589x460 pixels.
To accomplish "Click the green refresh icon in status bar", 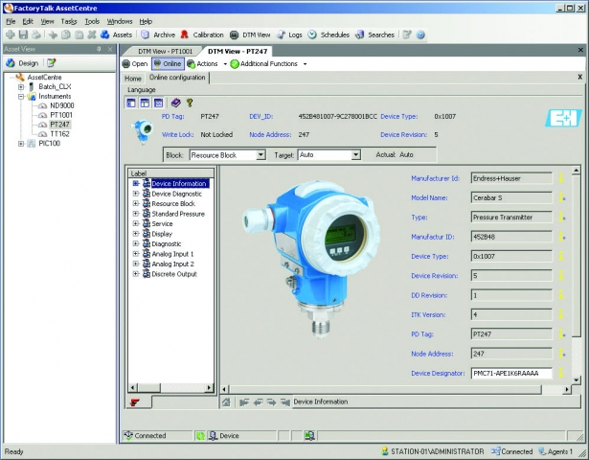I will click(200, 436).
